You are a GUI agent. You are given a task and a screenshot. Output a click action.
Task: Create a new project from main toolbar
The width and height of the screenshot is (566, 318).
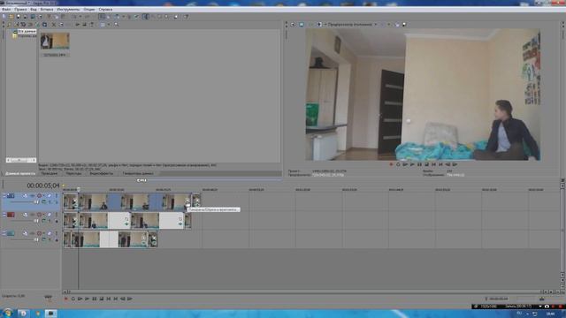tap(4, 17)
